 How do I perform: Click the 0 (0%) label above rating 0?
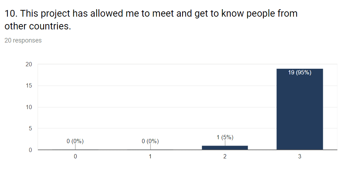[75, 141]
